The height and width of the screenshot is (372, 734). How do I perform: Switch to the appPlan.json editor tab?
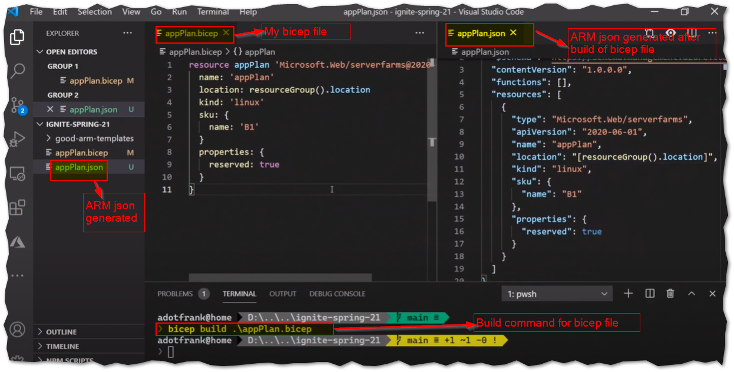coord(481,33)
